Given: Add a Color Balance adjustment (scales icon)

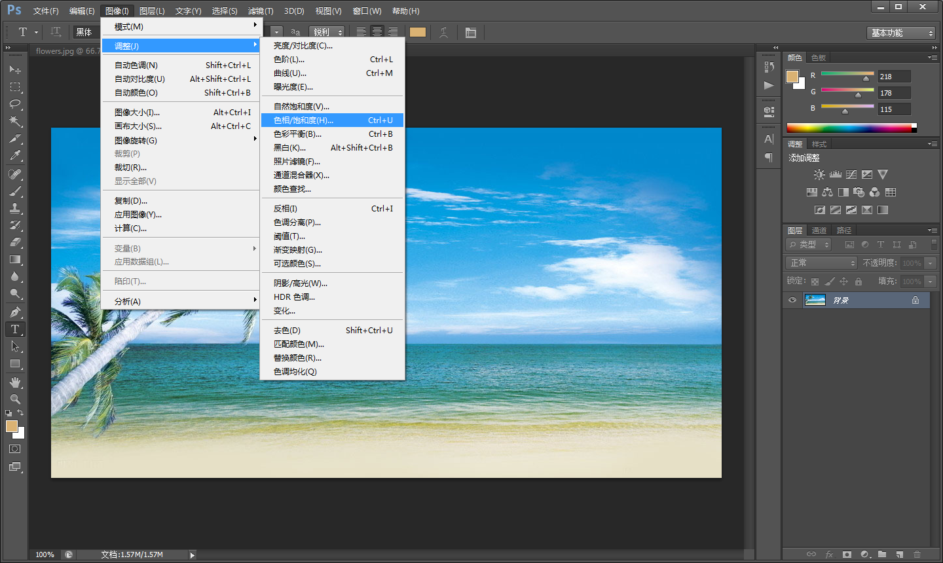Looking at the screenshot, I should 828,192.
